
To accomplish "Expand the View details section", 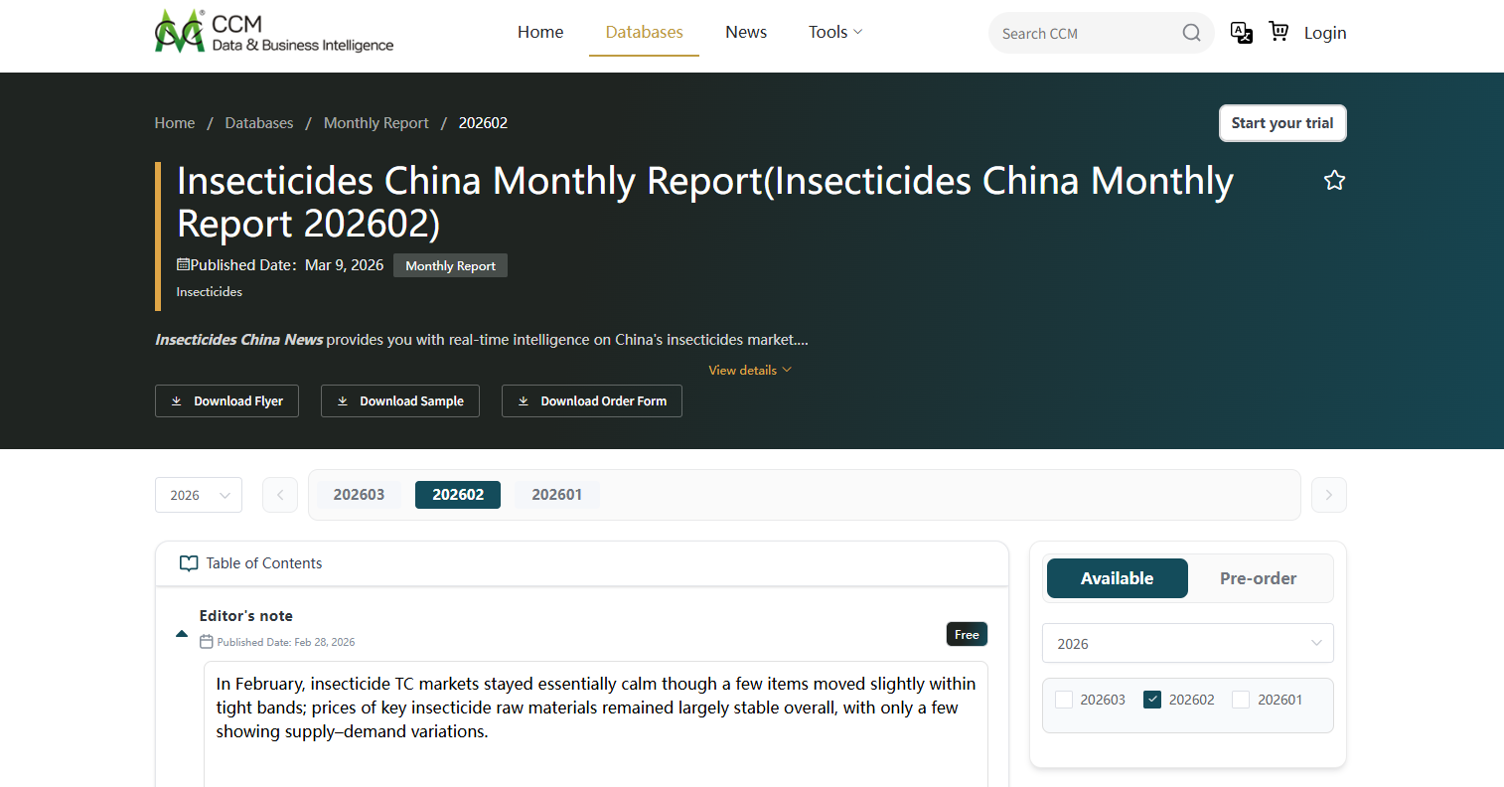I will (x=749, y=369).
